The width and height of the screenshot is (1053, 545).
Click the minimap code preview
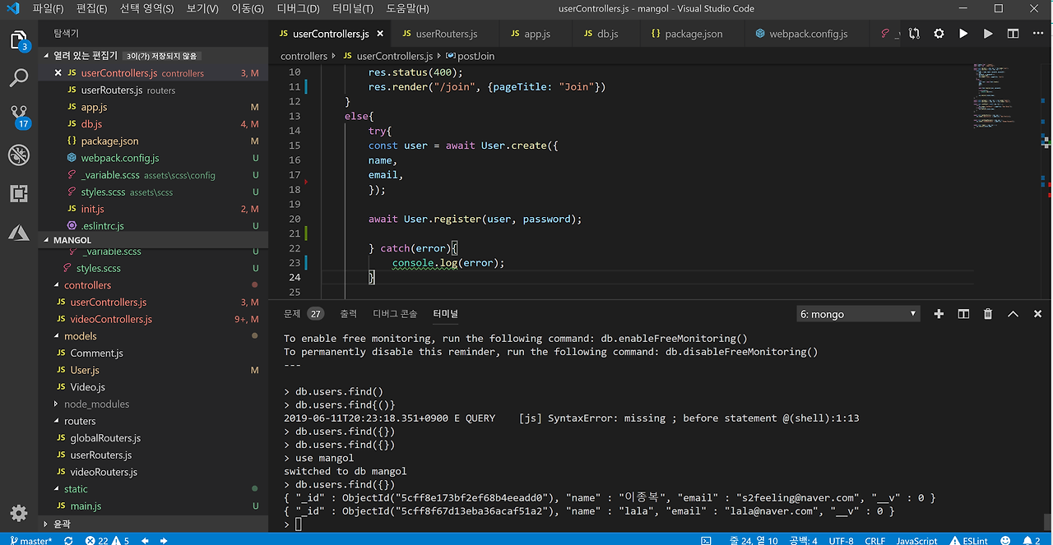[995, 95]
